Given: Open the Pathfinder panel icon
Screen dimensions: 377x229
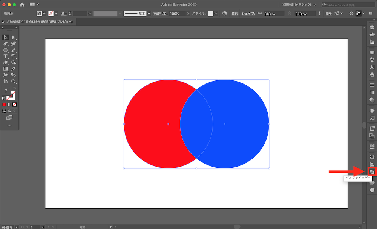Looking at the screenshot, I should (x=372, y=172).
